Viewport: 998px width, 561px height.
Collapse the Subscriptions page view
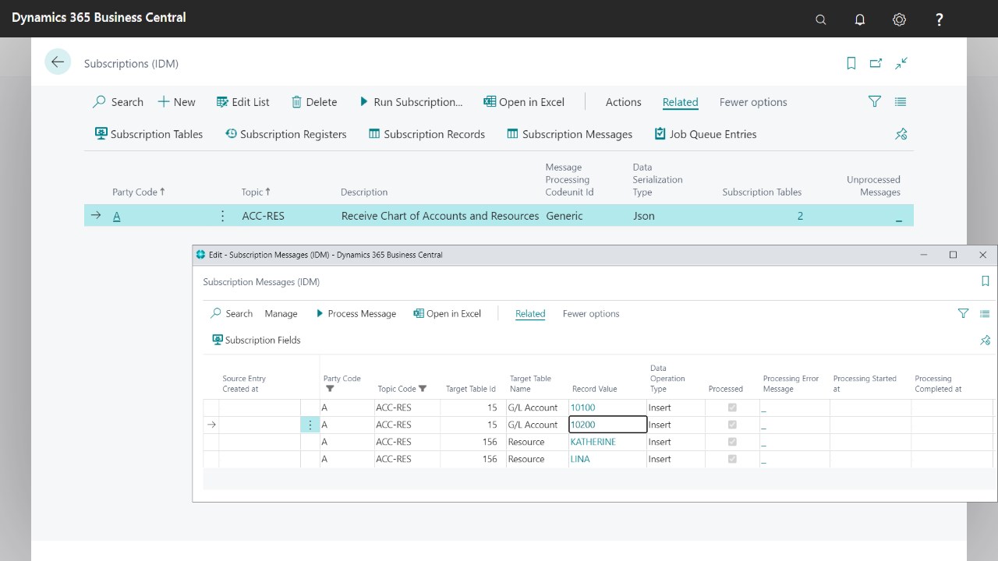[x=901, y=63]
